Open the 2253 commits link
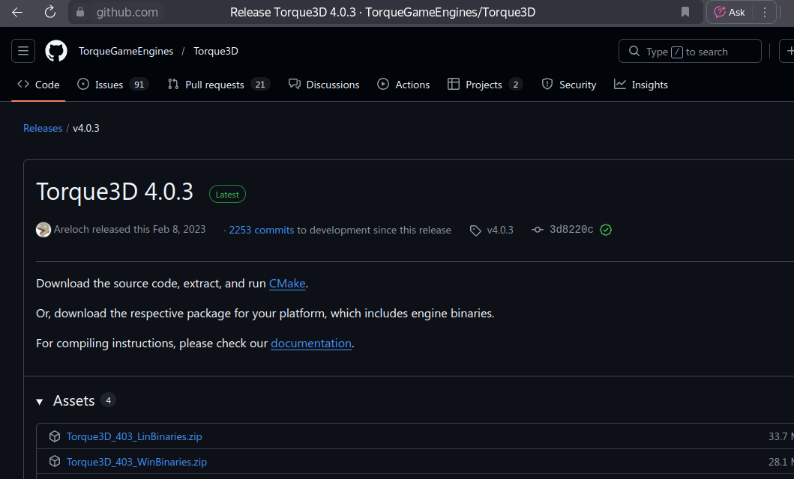This screenshot has height=479, width=794. click(x=261, y=230)
